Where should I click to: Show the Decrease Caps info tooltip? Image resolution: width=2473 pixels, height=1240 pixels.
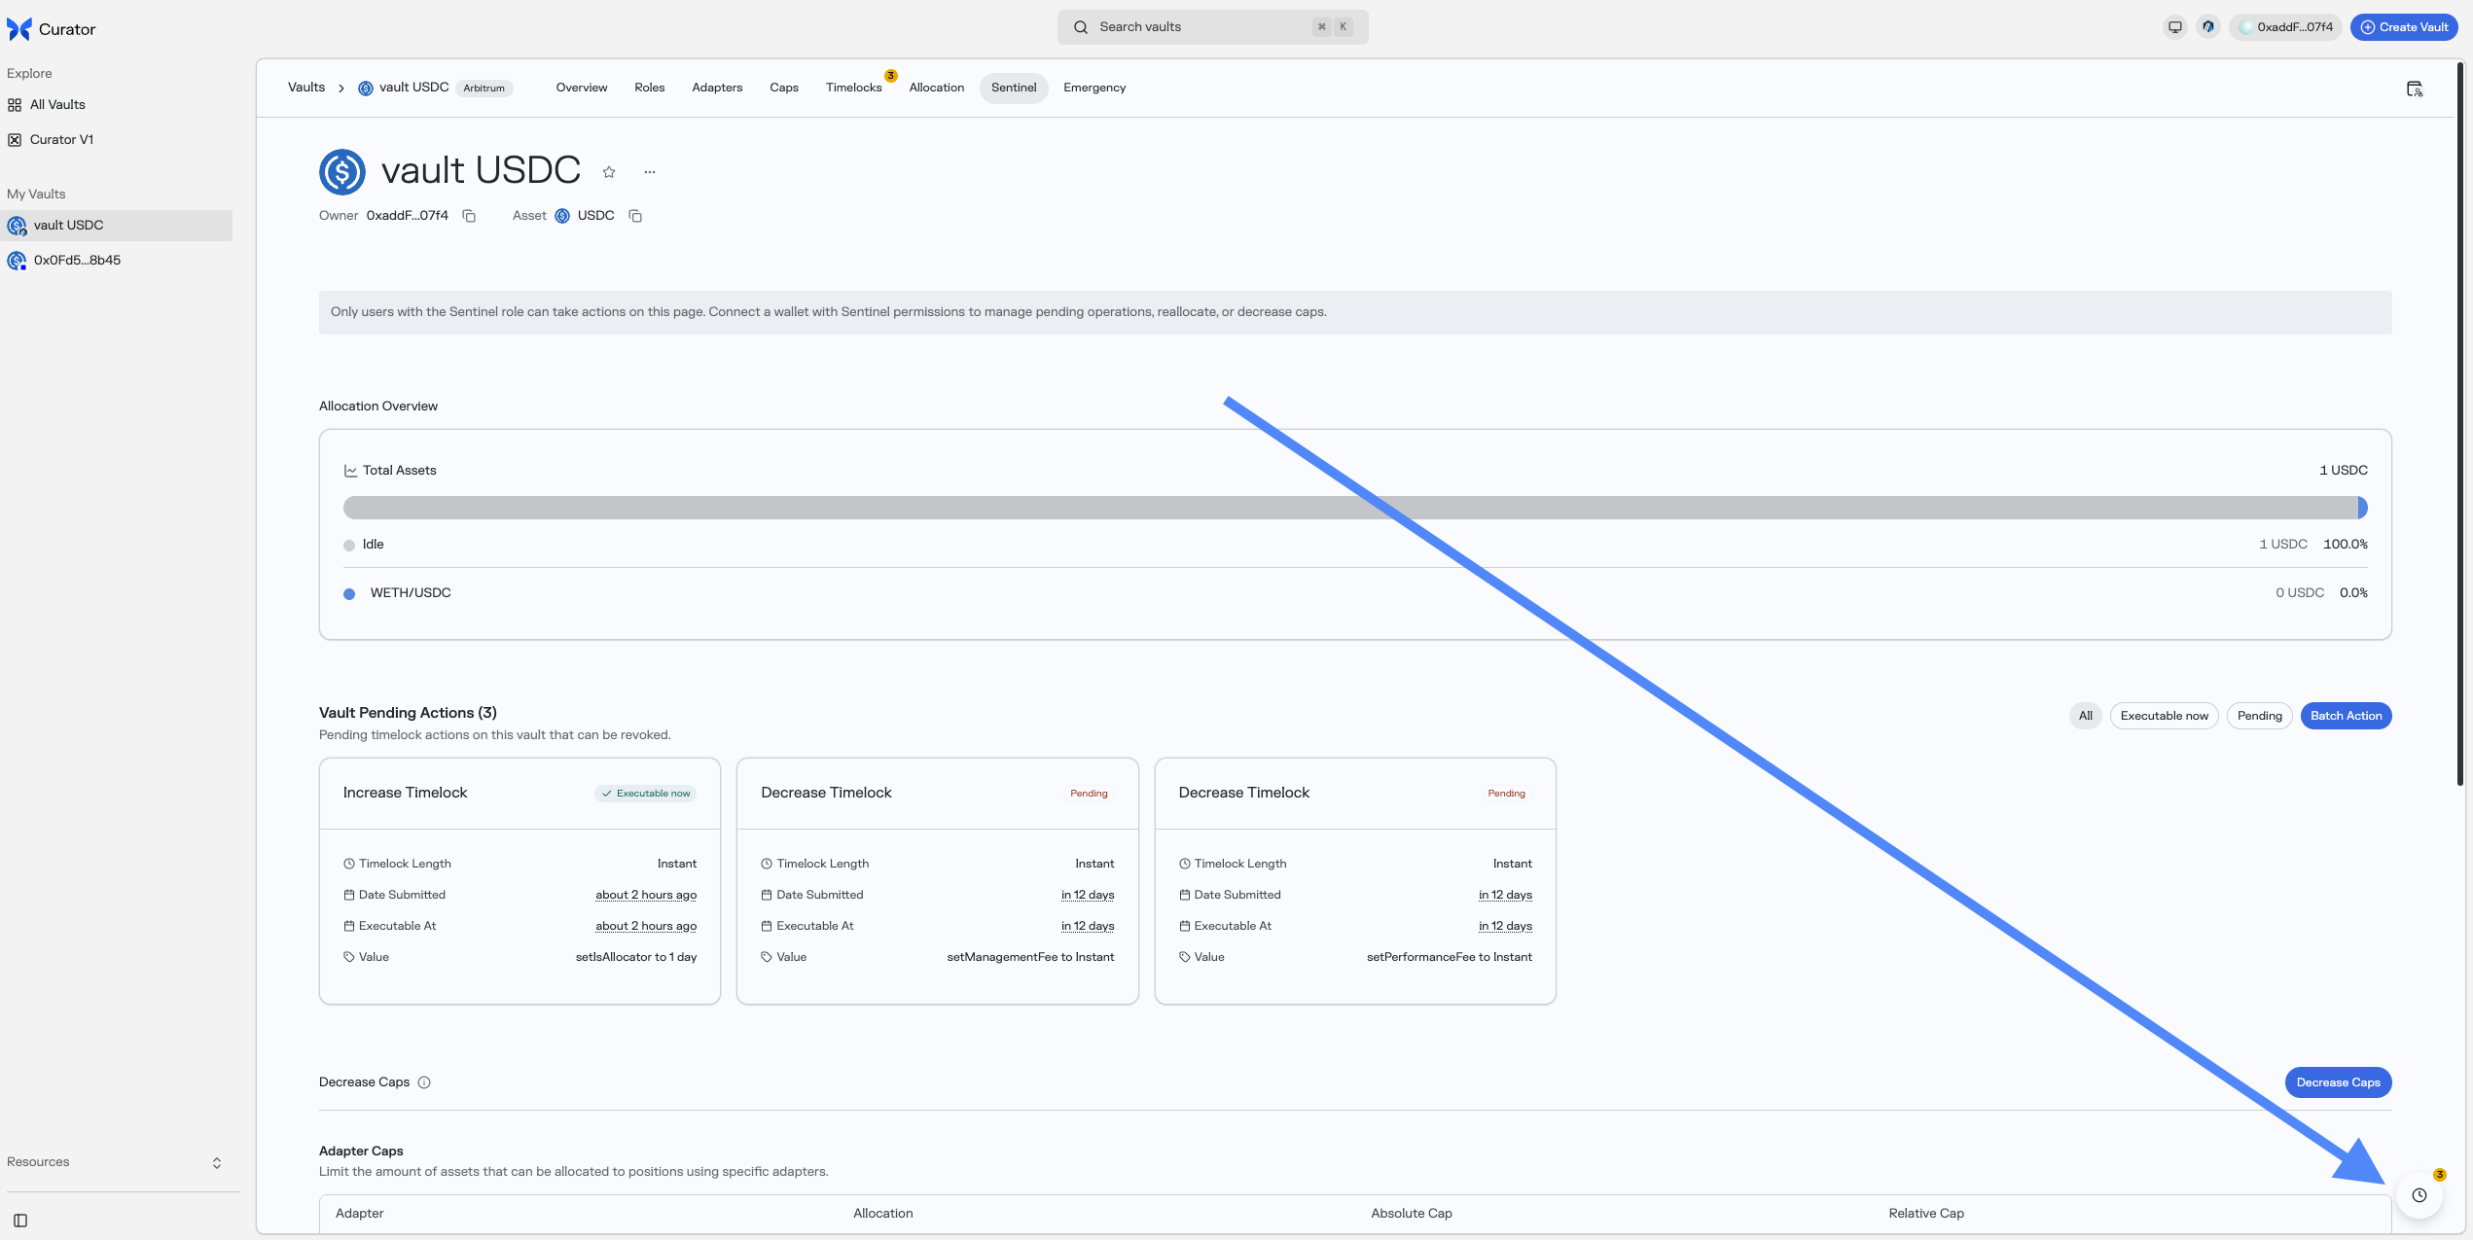tap(424, 1082)
